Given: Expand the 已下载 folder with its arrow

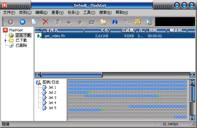Looking at the screenshot, I should (5, 40).
